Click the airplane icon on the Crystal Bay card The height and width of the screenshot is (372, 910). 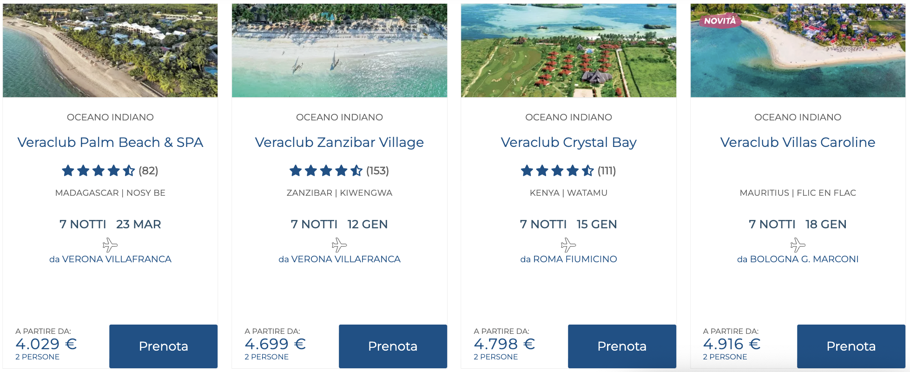coord(568,243)
